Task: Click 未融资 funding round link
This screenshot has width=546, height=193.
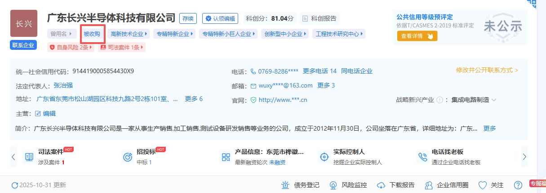Action: (277, 162)
